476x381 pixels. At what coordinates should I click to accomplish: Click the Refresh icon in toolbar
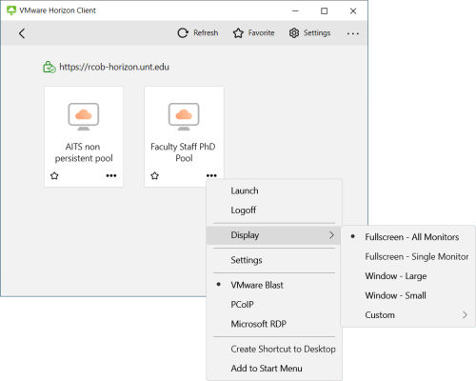click(183, 33)
